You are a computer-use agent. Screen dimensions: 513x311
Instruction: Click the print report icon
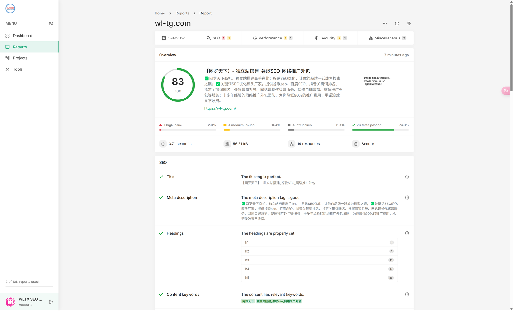click(x=408, y=23)
